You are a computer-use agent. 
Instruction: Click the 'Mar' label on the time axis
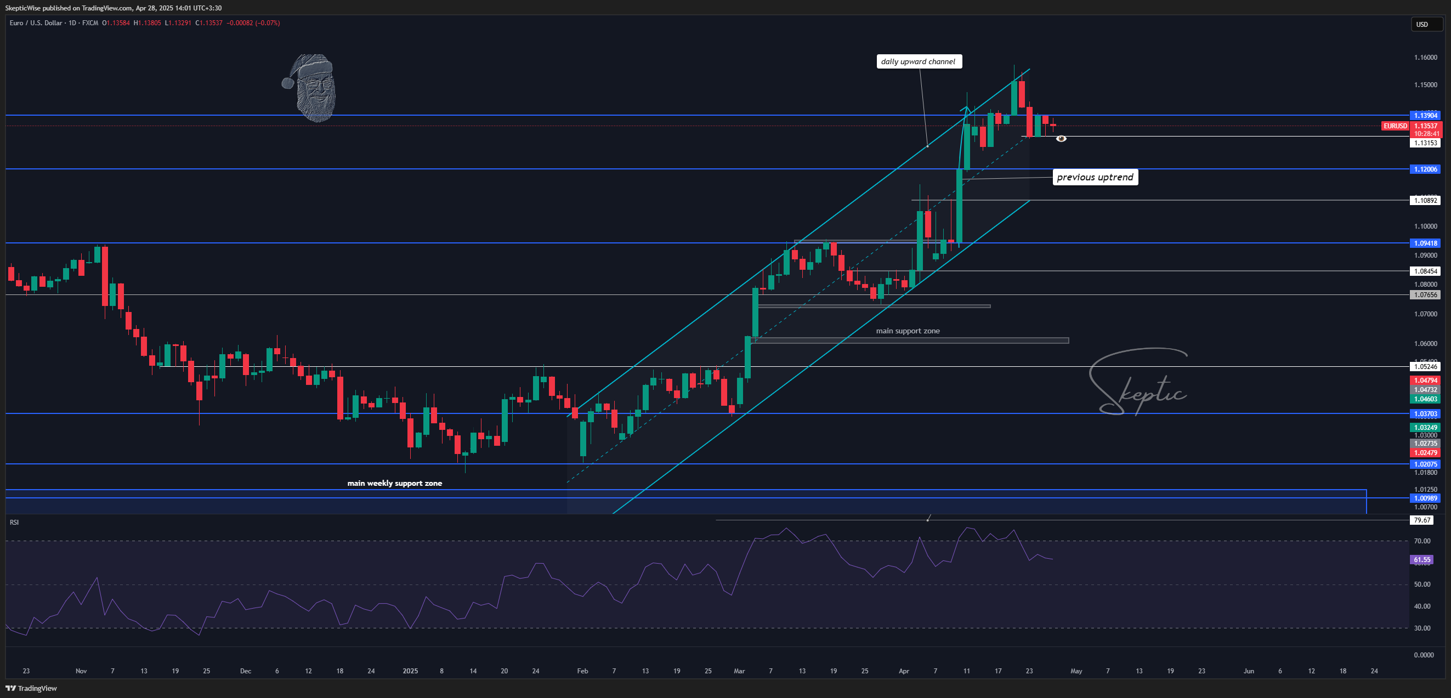coord(739,671)
